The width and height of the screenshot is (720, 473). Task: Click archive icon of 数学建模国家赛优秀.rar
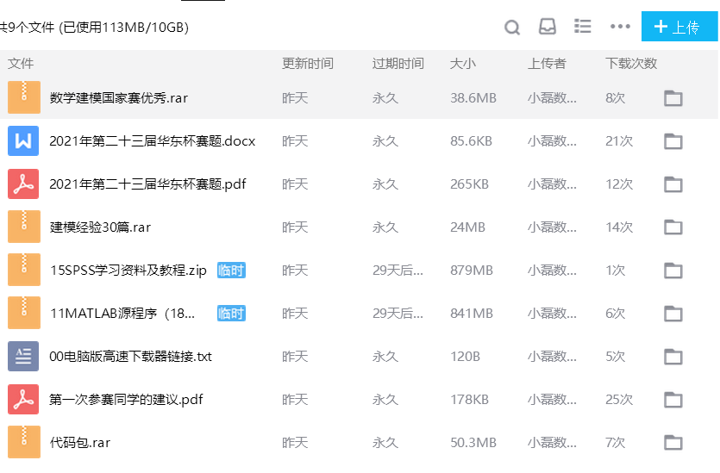pyautogui.click(x=24, y=97)
